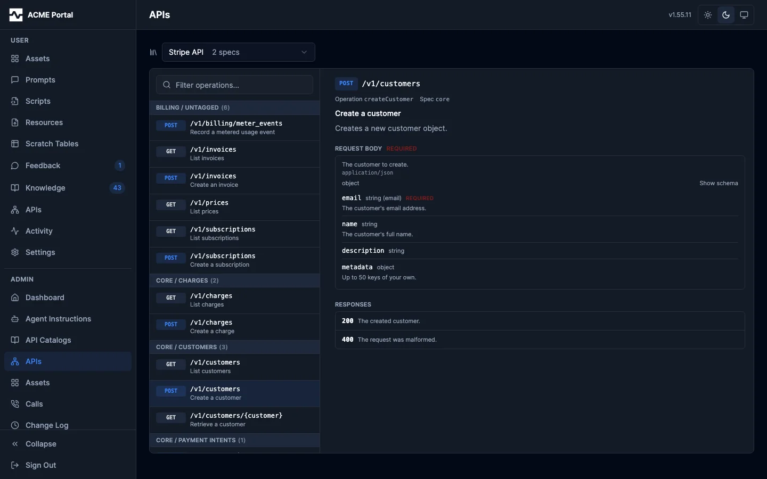Viewport: 767px width, 479px height.
Task: Click the 400 request was malformed response
Action: coord(540,340)
